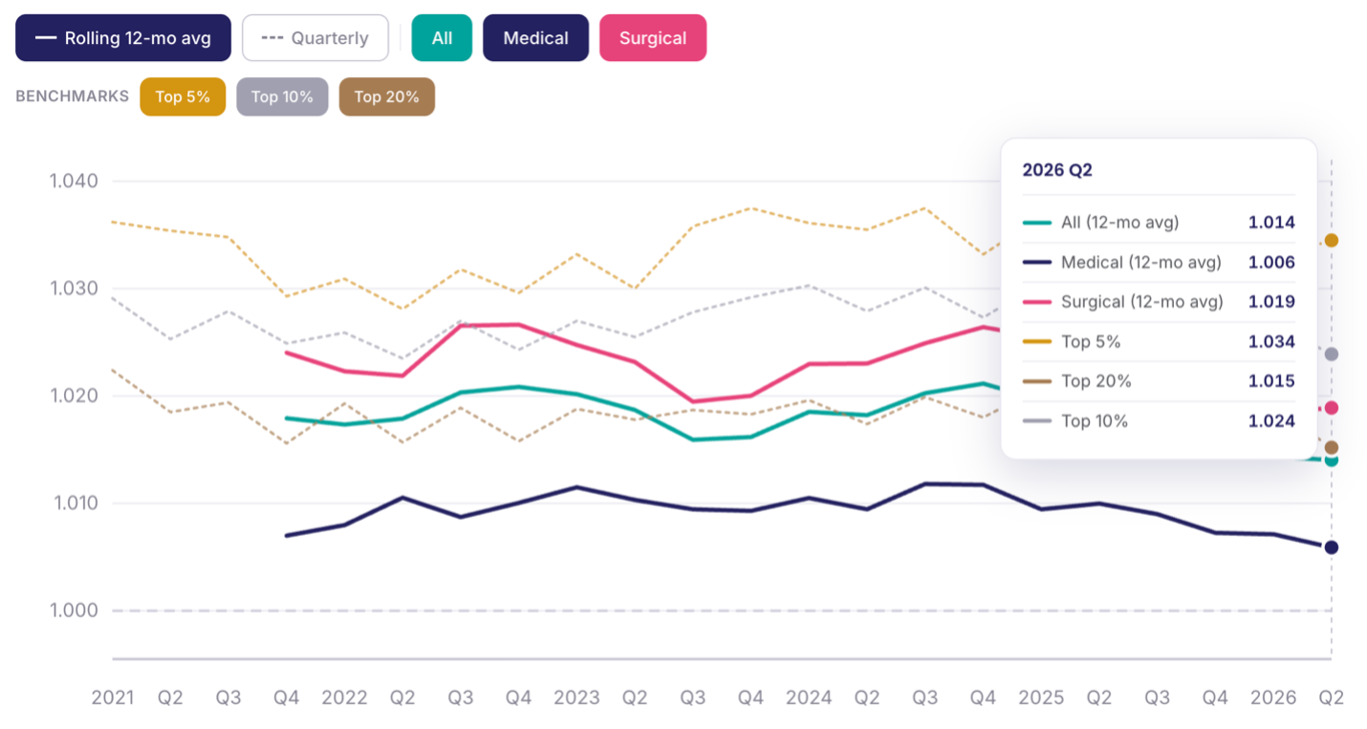Image resolution: width=1367 pixels, height=729 pixels.
Task: Toggle the Medical series filter
Action: [535, 38]
